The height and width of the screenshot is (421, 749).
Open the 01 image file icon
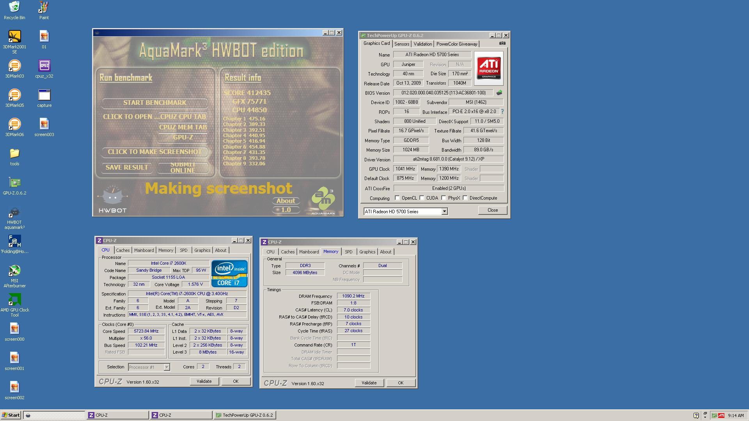(44, 39)
